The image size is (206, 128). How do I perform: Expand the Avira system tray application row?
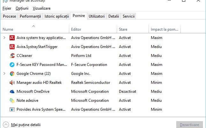point(4,38)
